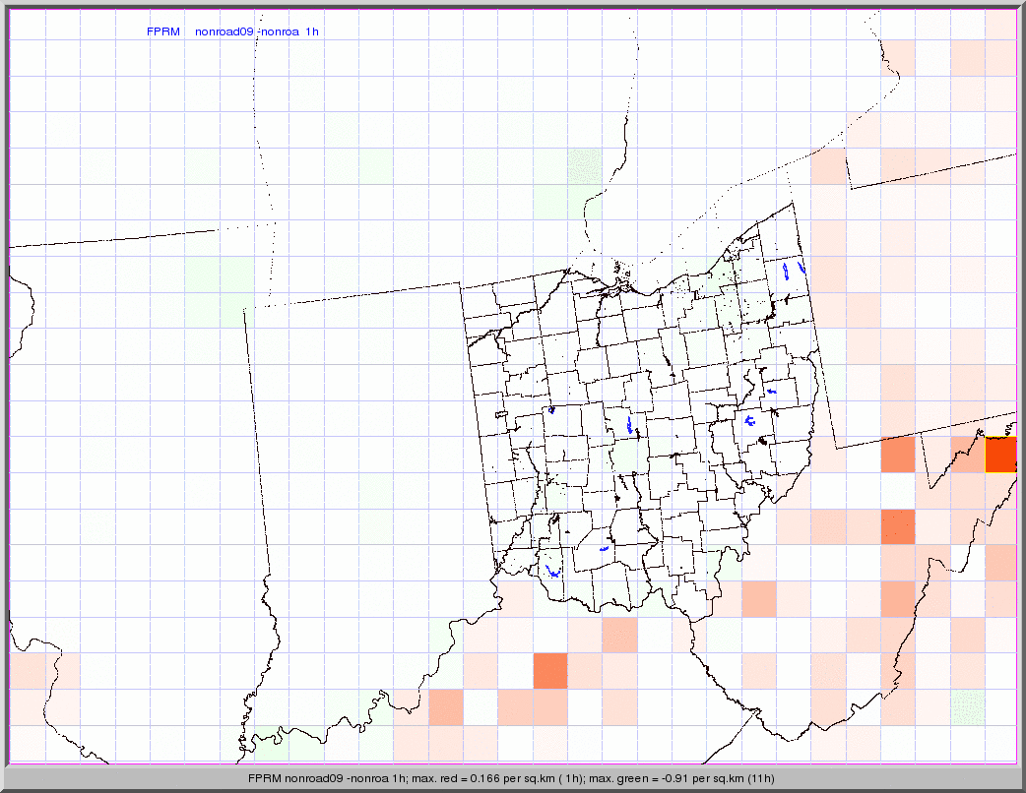This screenshot has width=1026, height=793.
Task: Click the pale green cell in bottom-right corner
Action: 968,706
